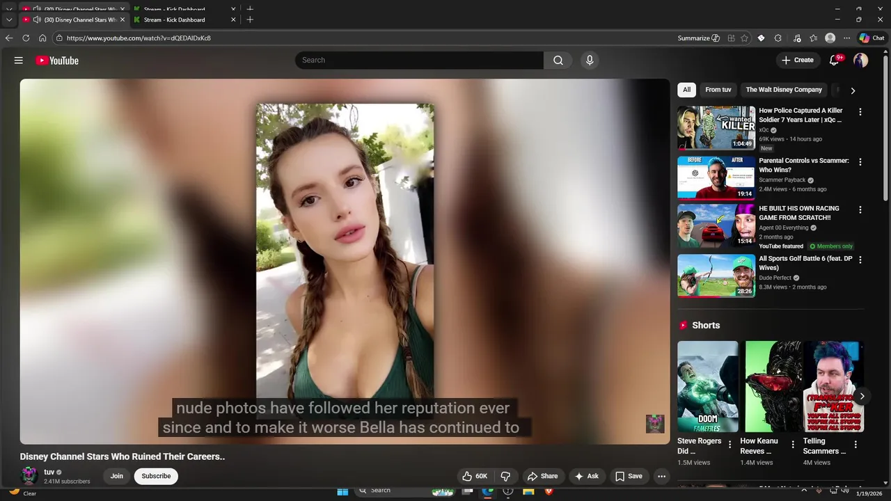Click Summarize in the address bar
Image resolution: width=891 pixels, height=501 pixels.
(x=699, y=38)
